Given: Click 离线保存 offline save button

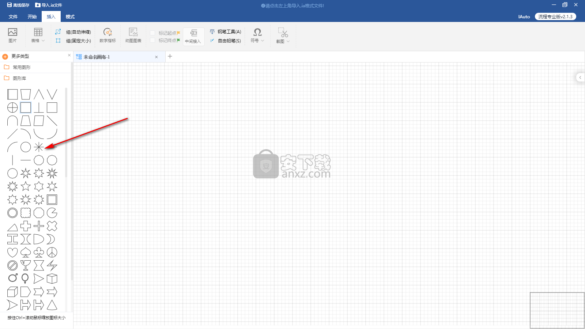Looking at the screenshot, I should [x=18, y=5].
